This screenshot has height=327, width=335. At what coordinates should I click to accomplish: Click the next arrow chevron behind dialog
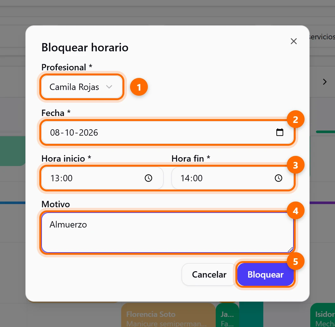[325, 82]
